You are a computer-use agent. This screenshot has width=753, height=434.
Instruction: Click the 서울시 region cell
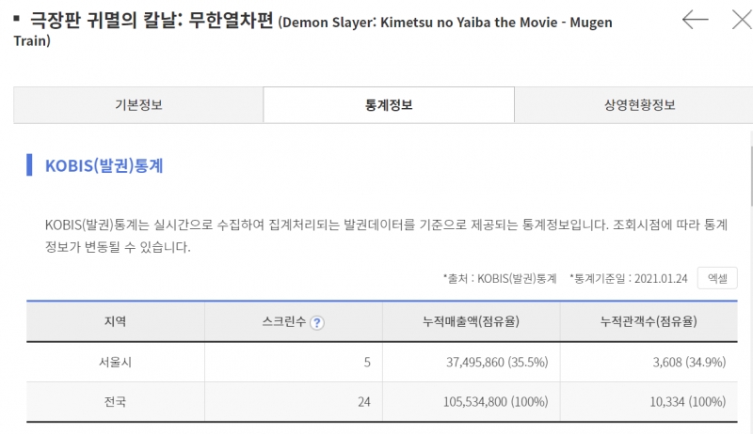[x=115, y=362]
